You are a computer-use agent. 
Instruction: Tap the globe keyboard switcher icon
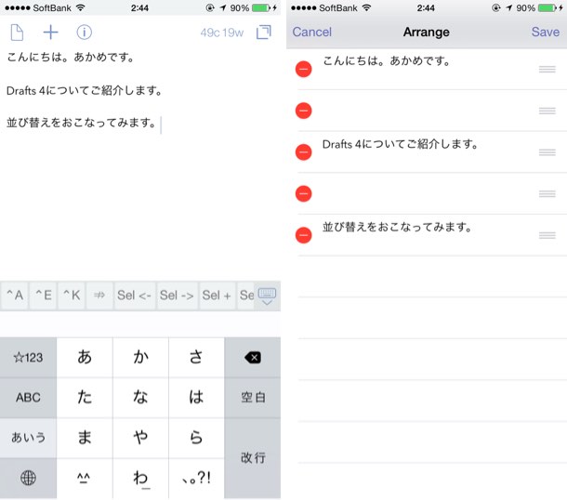tap(28, 479)
